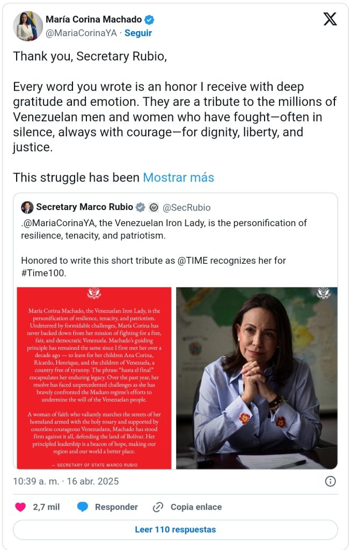351x550 pixels.
Task: Click the reply speech bubble icon
Action: coord(83,507)
